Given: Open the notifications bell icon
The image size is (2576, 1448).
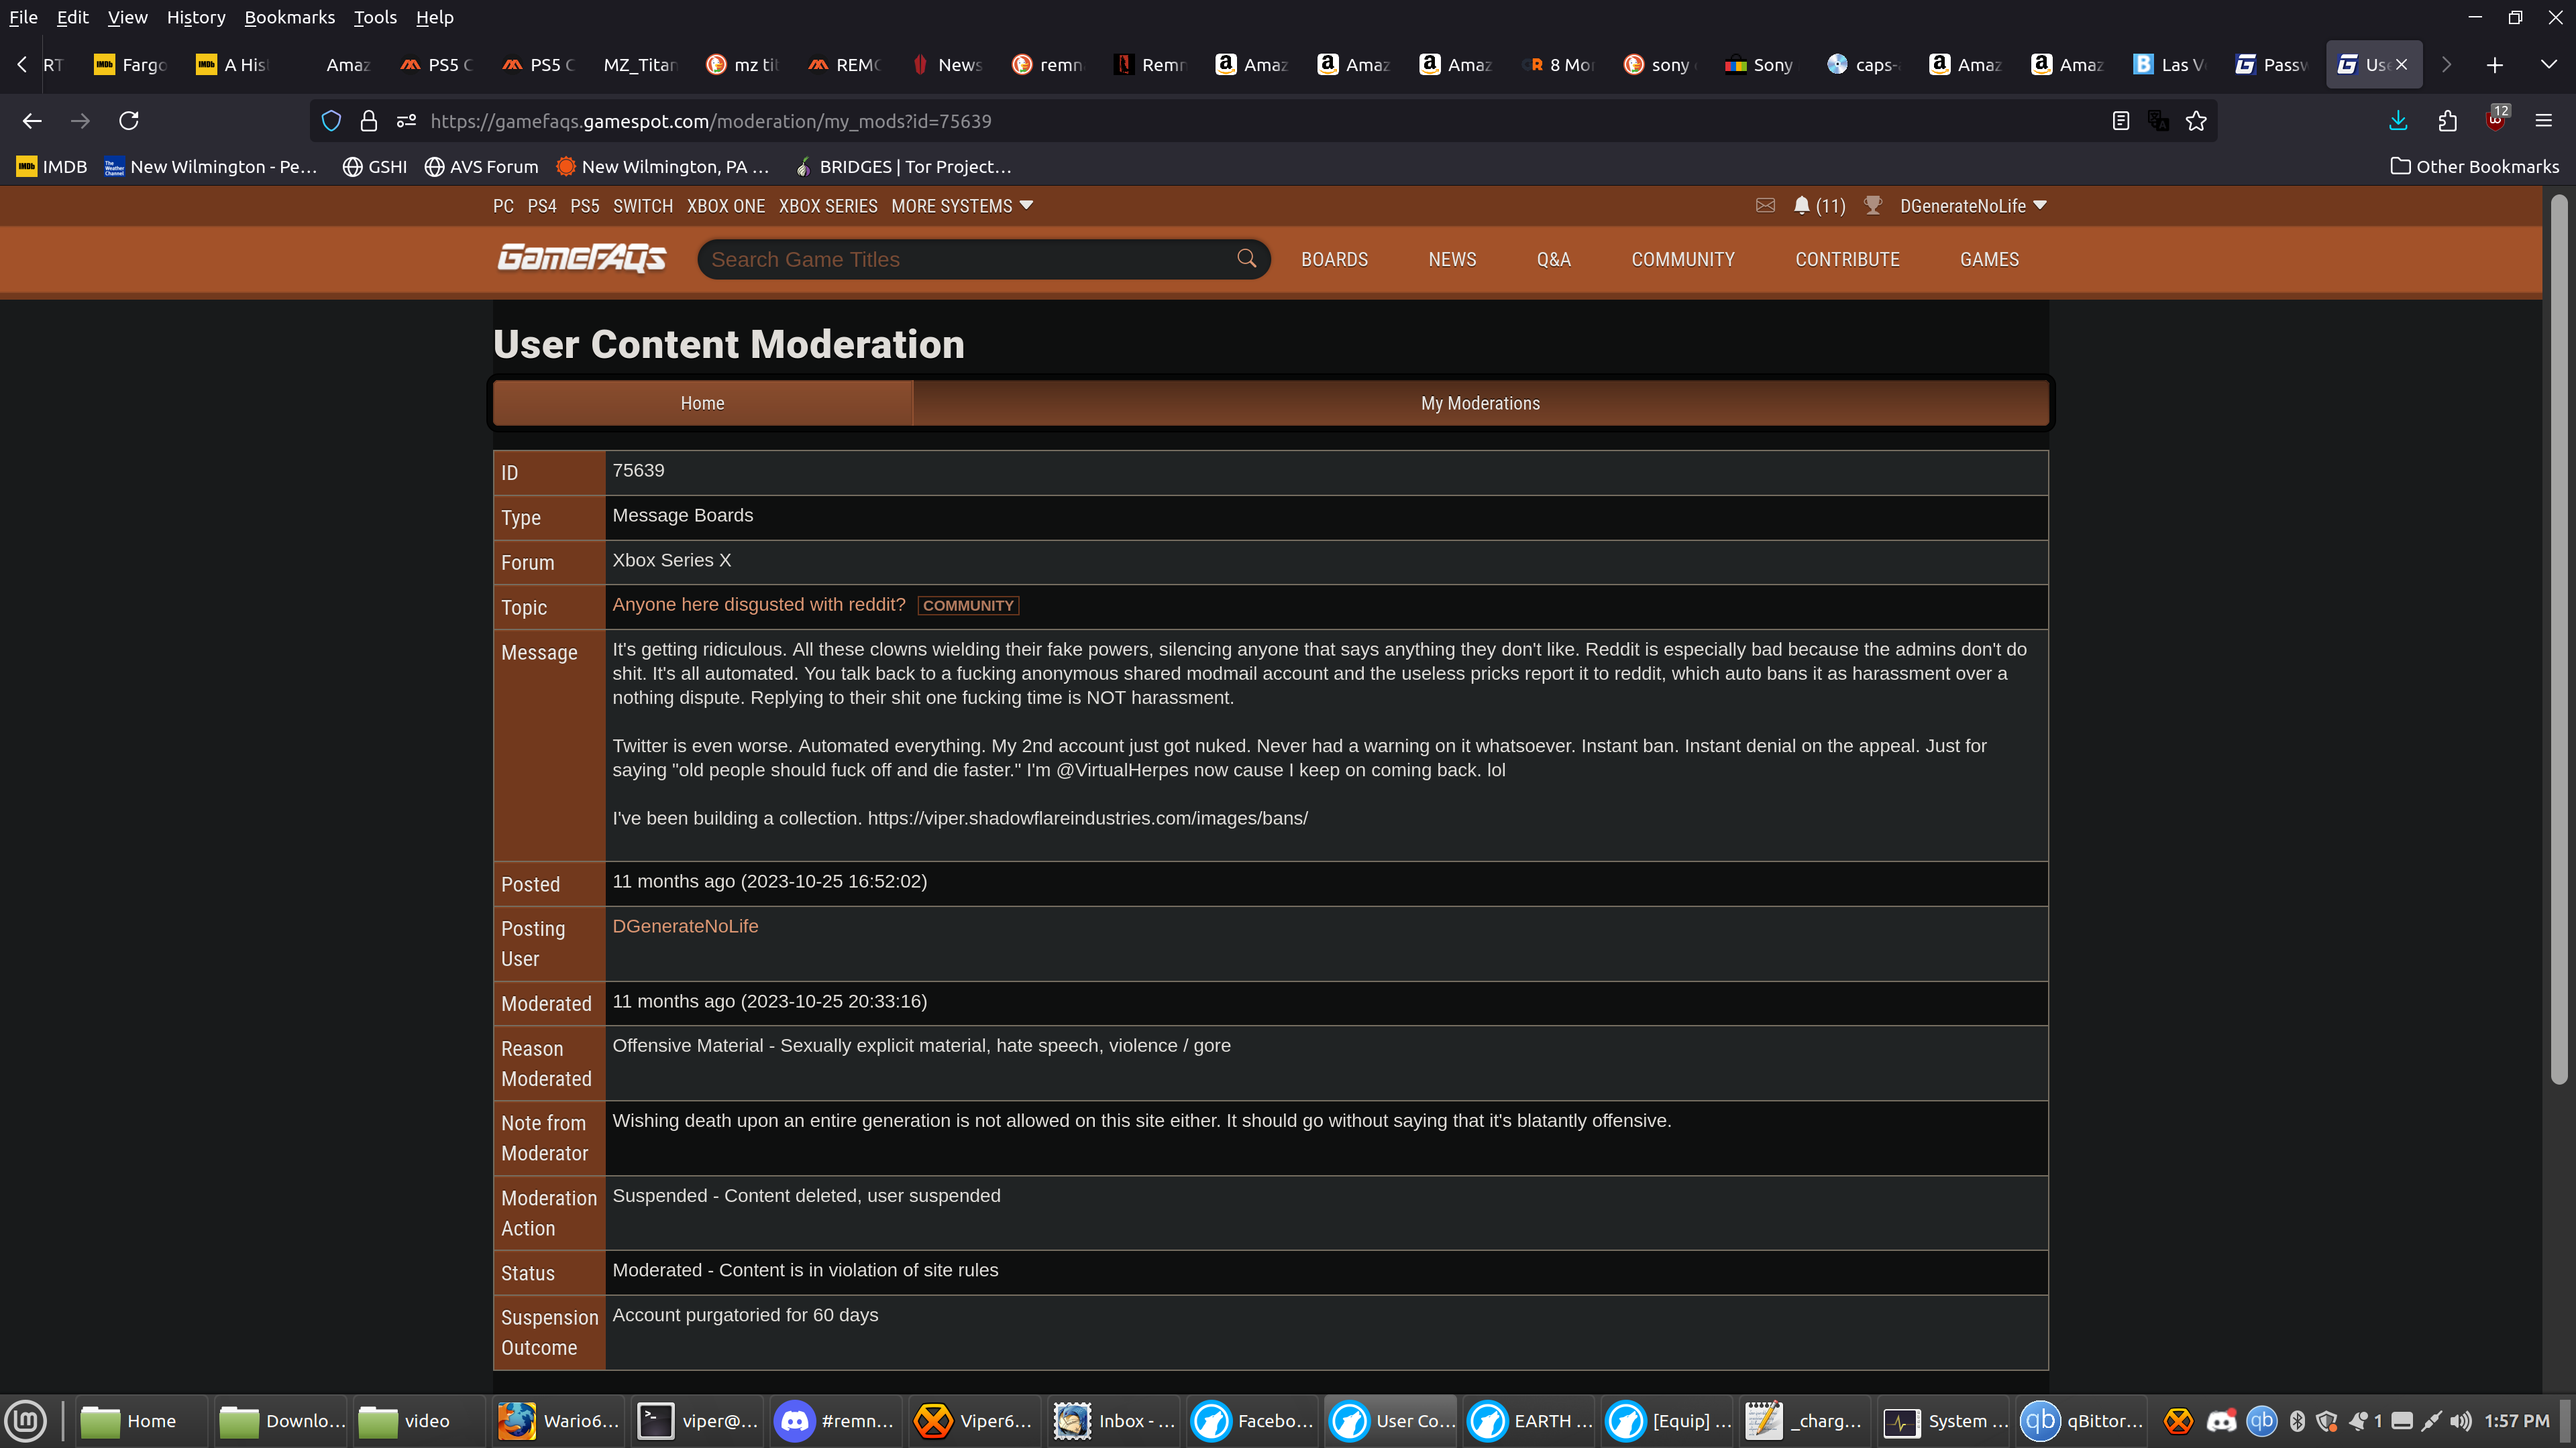Looking at the screenshot, I should click(x=1801, y=206).
